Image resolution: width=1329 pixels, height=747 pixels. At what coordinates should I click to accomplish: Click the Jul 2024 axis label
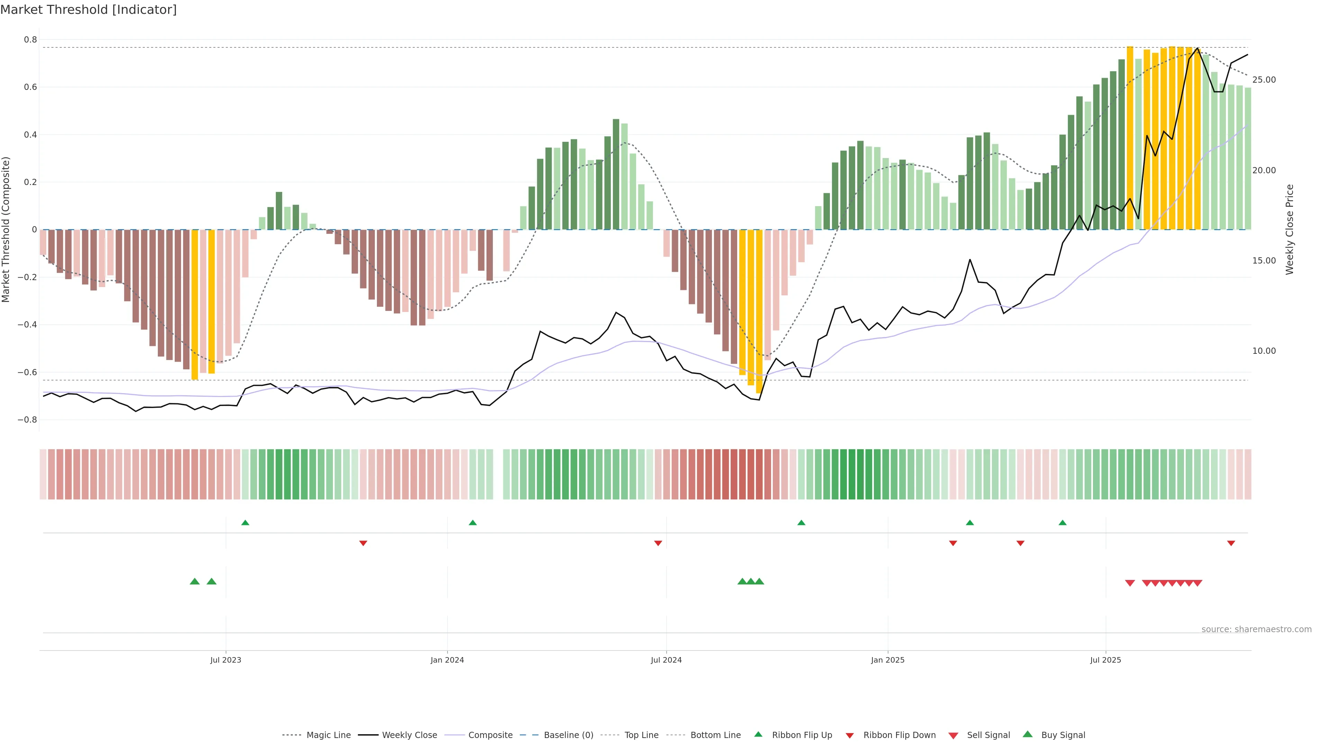tap(666, 660)
